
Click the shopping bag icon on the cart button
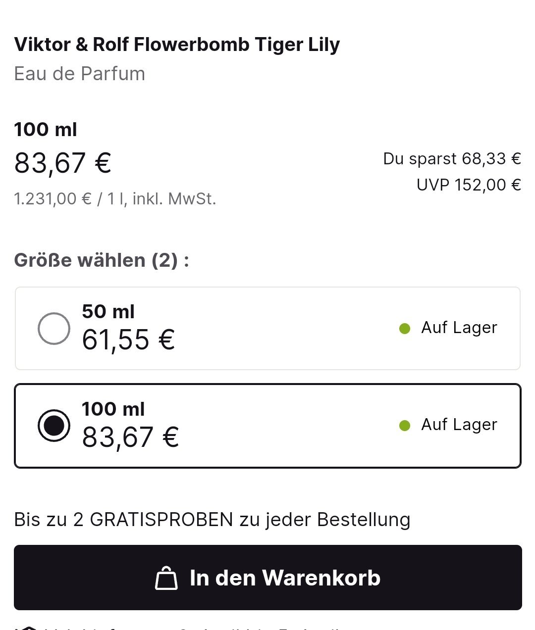coord(166,578)
